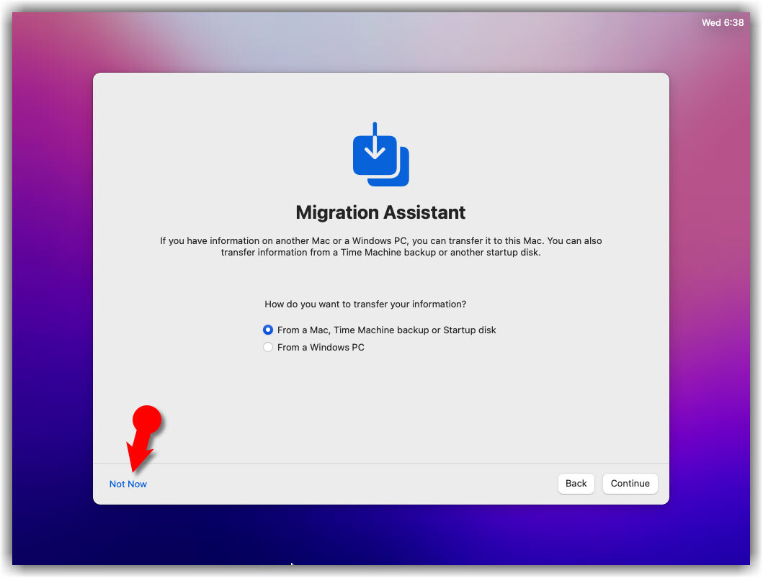Screen dimensions: 763x578
Task: Click the Migration Assistant download icon
Action: (x=380, y=154)
